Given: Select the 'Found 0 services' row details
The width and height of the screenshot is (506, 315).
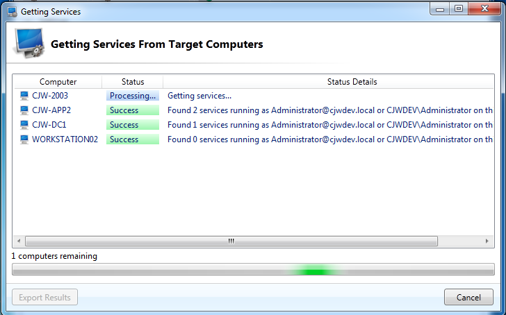Looking at the screenshot, I should (327, 139).
